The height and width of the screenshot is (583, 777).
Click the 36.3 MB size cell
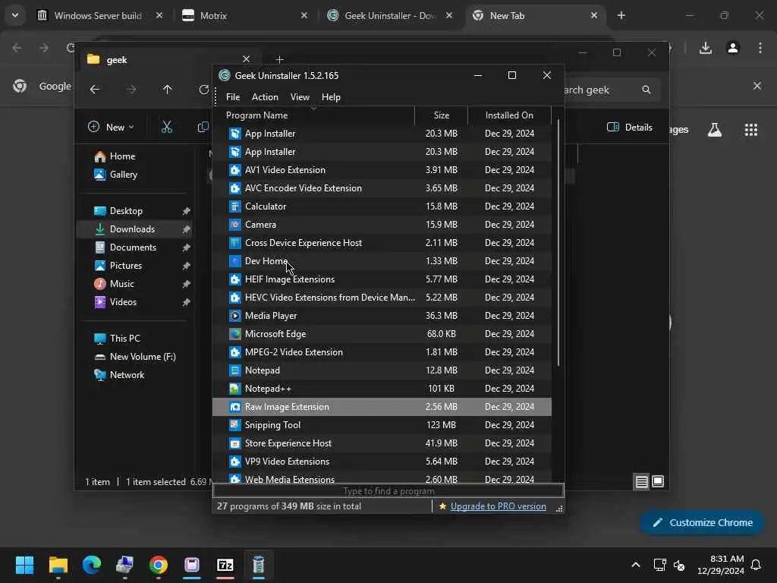tap(441, 316)
